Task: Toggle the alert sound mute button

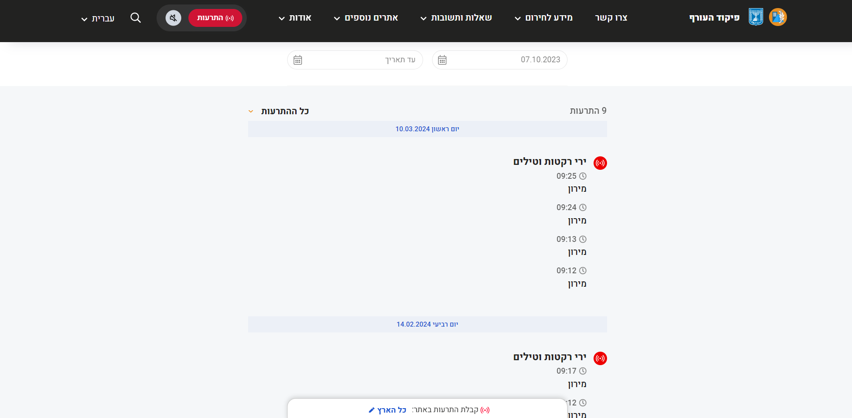Action: (x=173, y=18)
